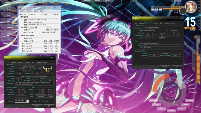
Task: Open the Documents folder shortcut
Action: 190,100
